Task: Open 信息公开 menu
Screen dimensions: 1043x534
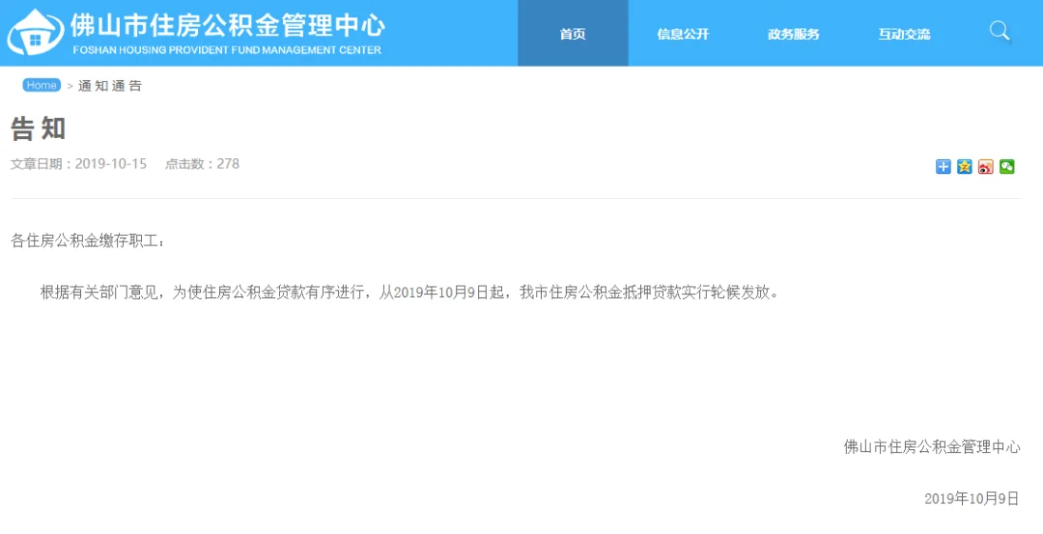Action: point(683,33)
